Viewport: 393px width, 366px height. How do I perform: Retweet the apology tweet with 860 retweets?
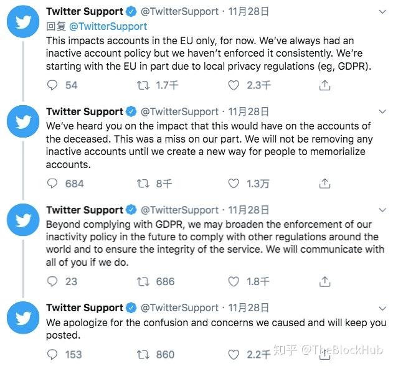(143, 355)
